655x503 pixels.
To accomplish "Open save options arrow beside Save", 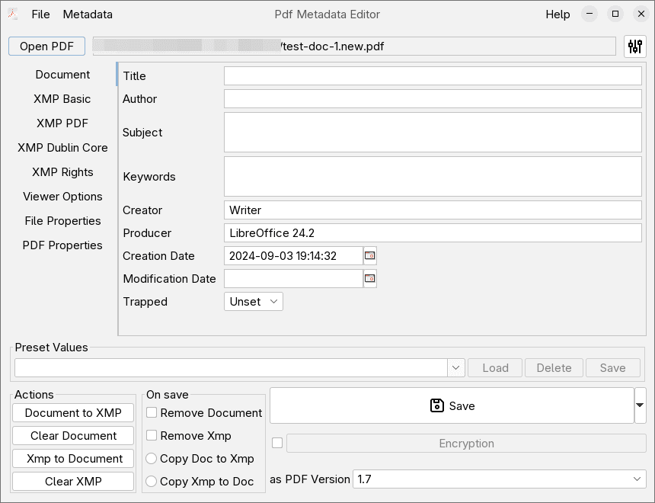I will pos(640,405).
